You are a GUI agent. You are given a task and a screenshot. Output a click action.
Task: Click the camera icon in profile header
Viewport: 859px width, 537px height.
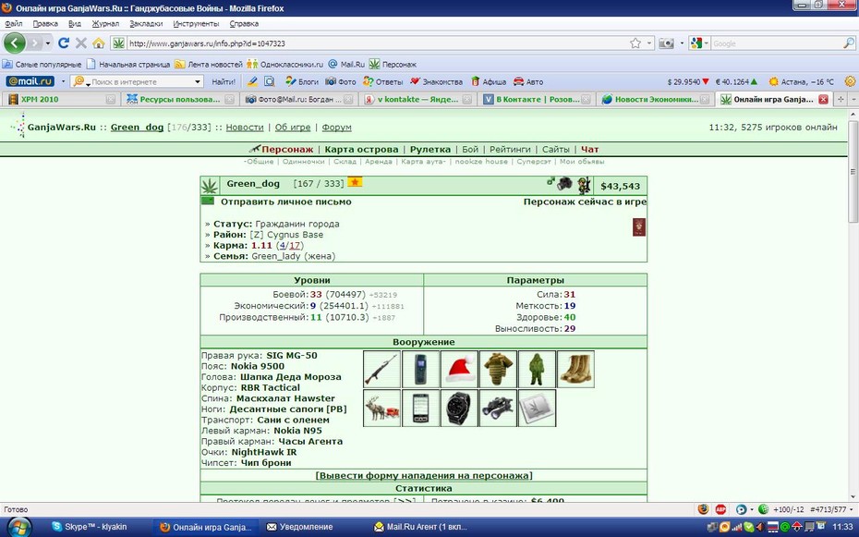pyautogui.click(x=564, y=183)
